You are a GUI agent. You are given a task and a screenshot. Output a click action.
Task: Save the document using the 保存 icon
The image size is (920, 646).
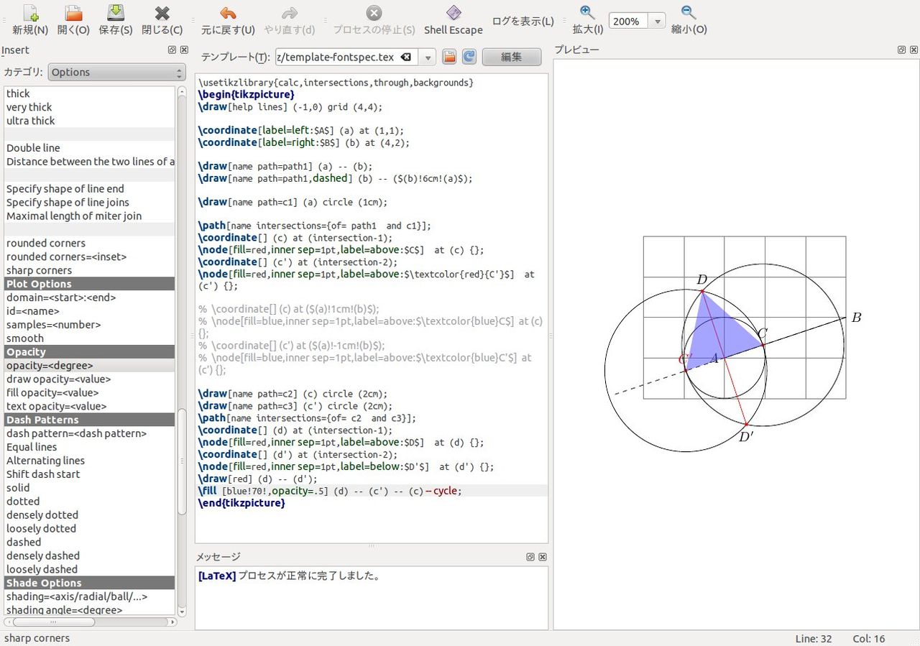click(x=116, y=13)
